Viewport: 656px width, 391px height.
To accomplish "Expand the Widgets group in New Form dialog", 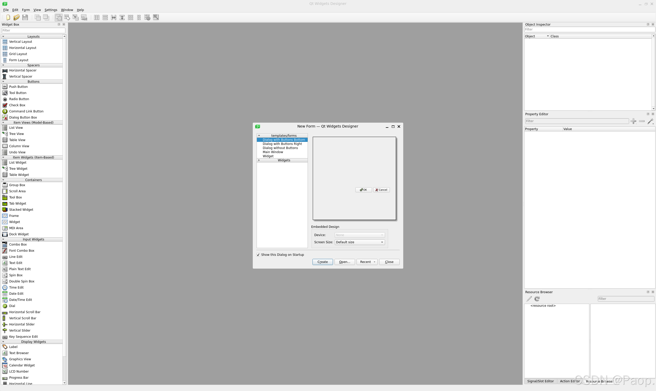I will pos(259,160).
